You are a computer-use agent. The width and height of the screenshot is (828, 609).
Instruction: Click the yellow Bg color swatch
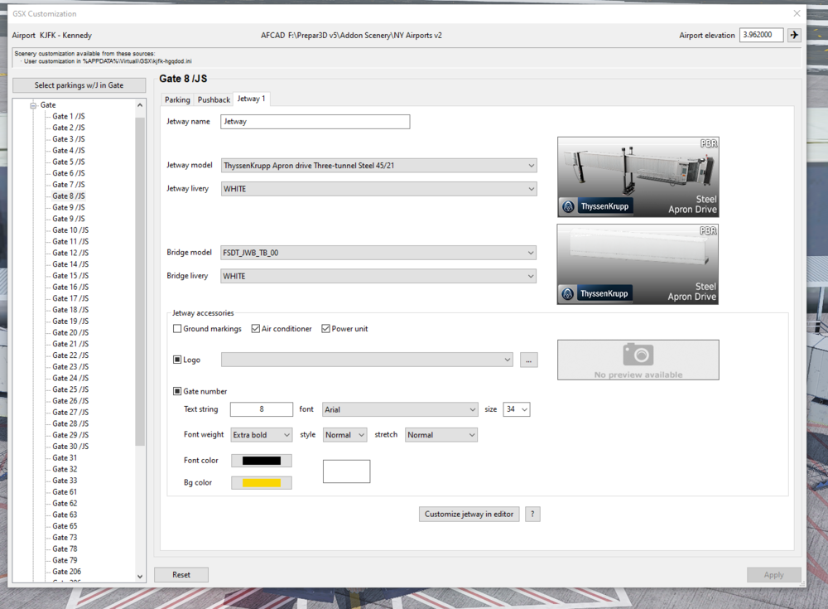[x=262, y=482]
